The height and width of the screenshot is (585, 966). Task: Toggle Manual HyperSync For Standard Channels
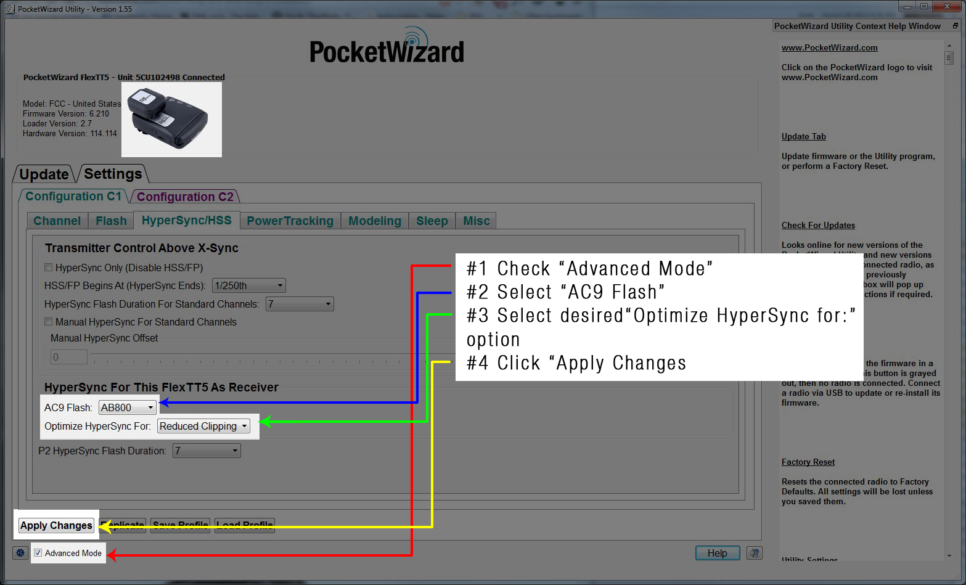tap(48, 322)
